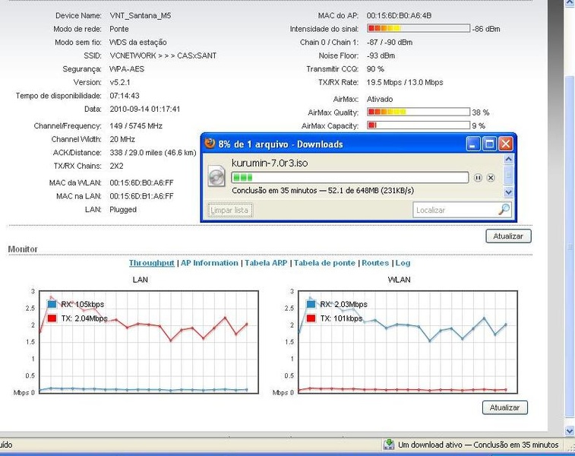
Task: Cancel the kurumin-7.0r3.iso download
Action: pyautogui.click(x=491, y=178)
